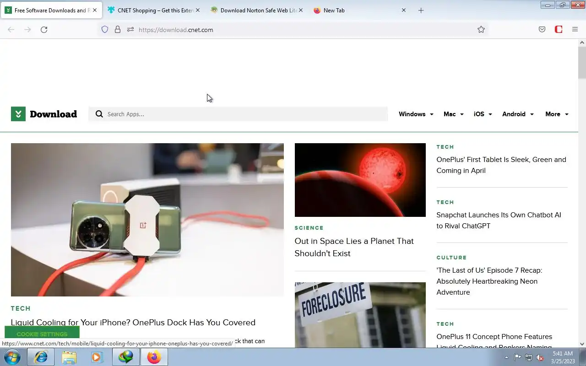Click the muted volume tray icon
The width and height of the screenshot is (586, 366).
click(x=540, y=357)
